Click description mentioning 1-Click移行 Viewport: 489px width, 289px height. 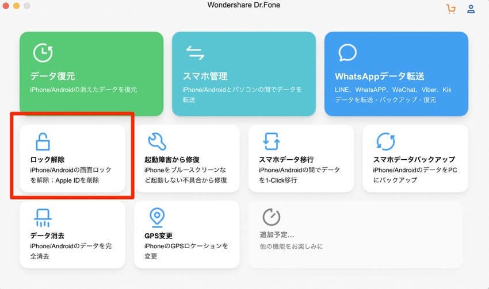point(299,175)
